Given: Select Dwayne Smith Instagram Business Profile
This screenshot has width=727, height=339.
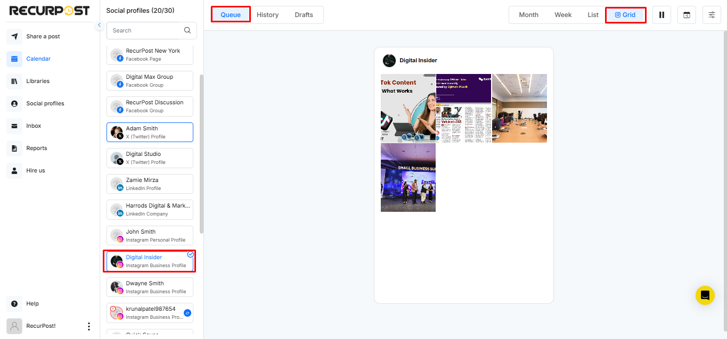Looking at the screenshot, I should click(150, 287).
